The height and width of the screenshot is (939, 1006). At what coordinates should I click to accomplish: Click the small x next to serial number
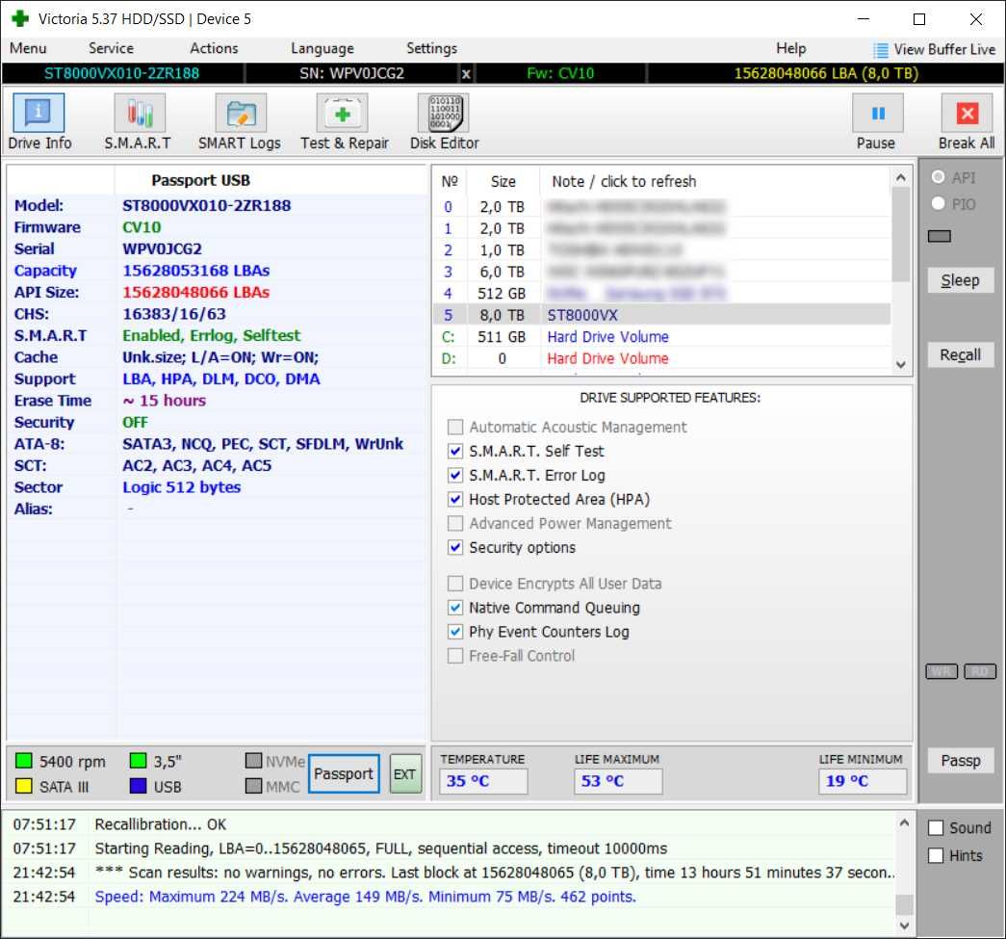(x=467, y=74)
